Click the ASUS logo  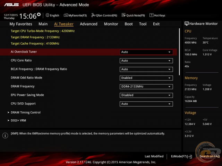11,5
